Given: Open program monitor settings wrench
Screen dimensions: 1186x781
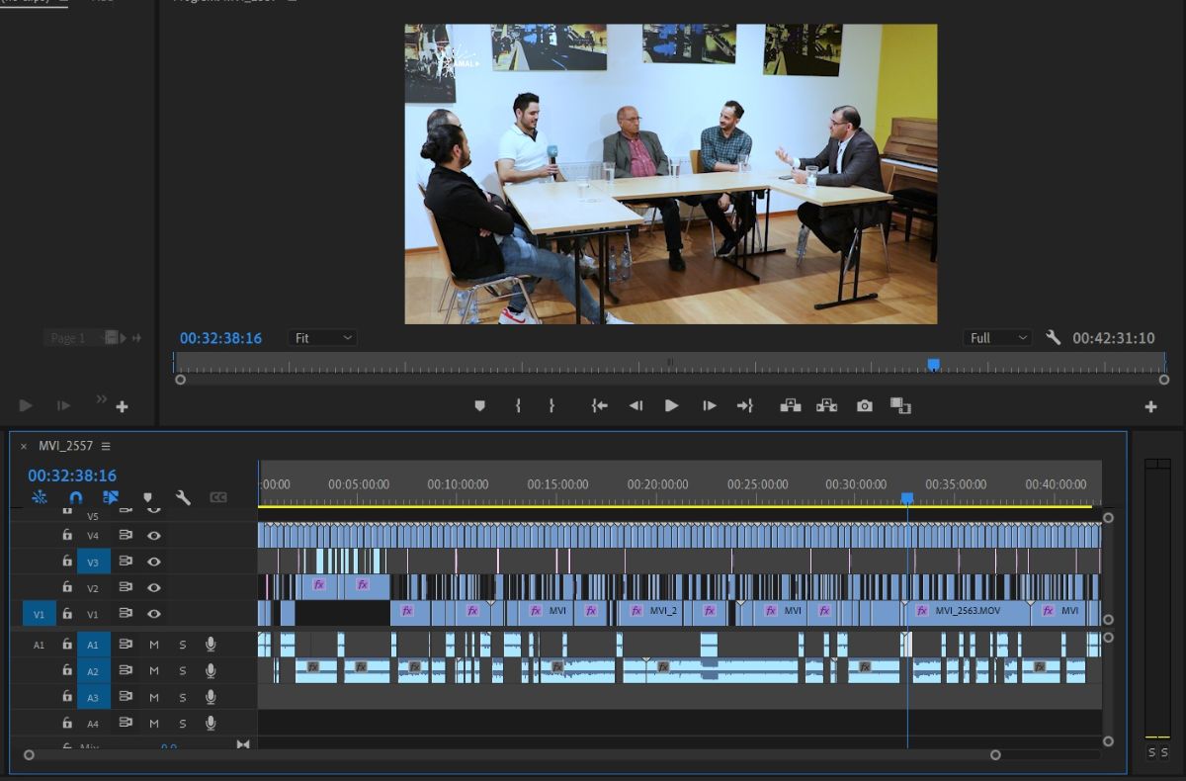Looking at the screenshot, I should point(1053,338).
